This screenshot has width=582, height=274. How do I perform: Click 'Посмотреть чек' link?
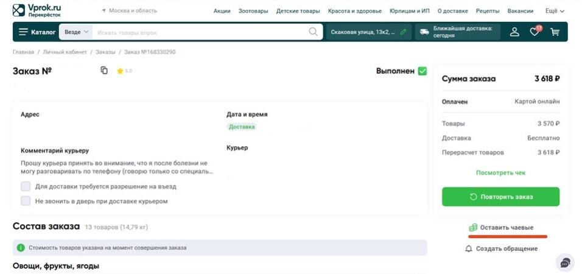click(500, 173)
